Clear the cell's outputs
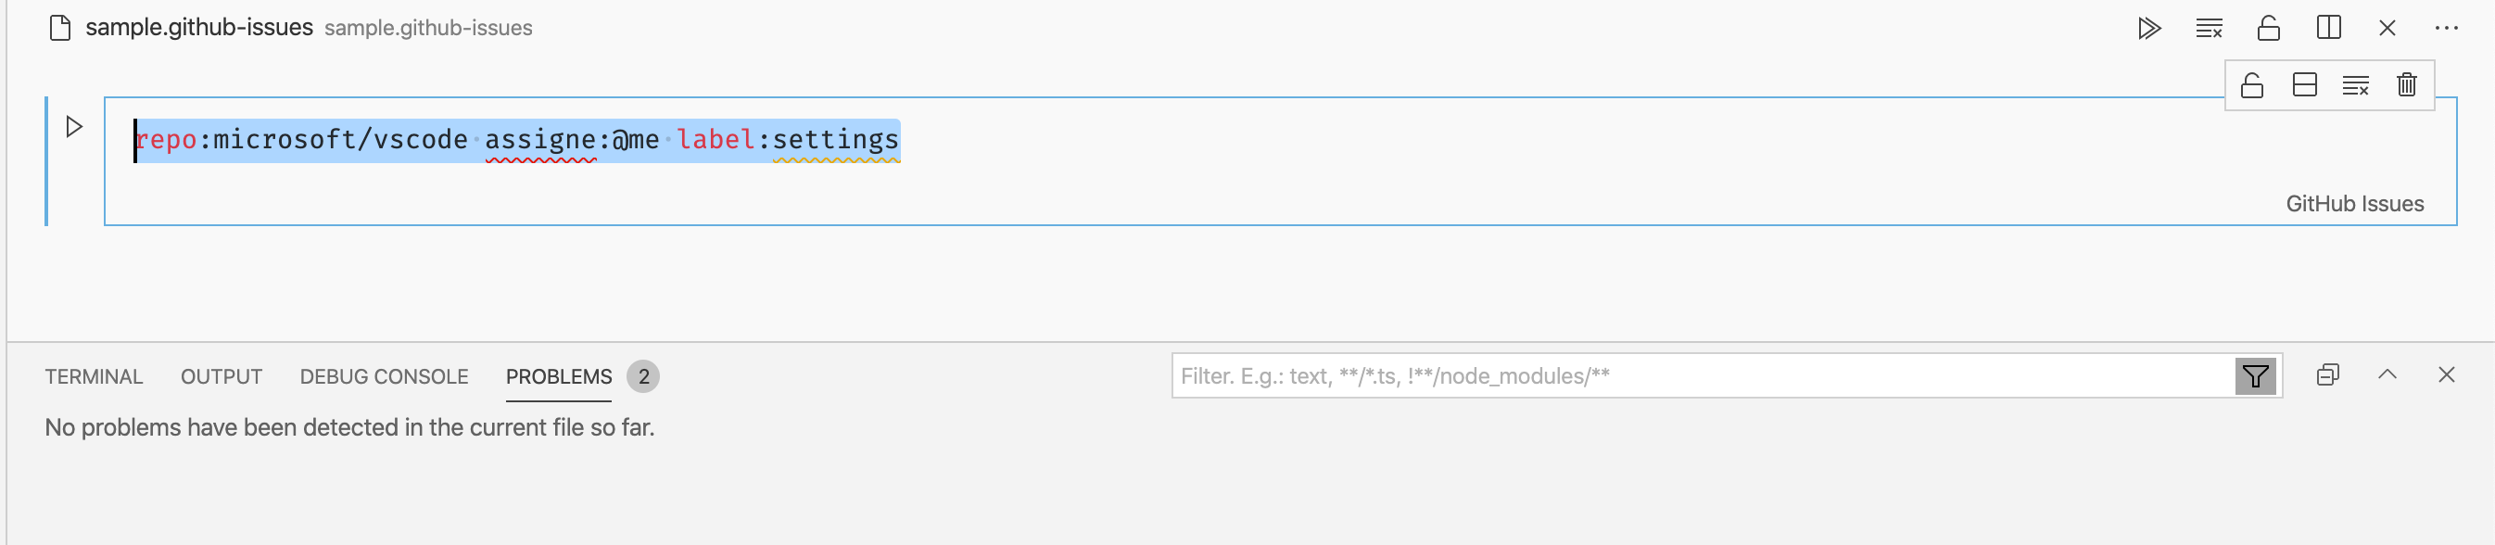This screenshot has height=545, width=2495. 2357,85
